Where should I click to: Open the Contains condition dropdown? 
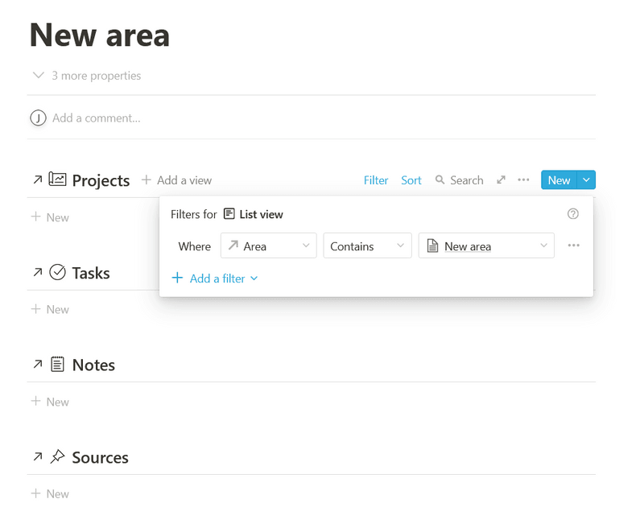[x=367, y=246]
